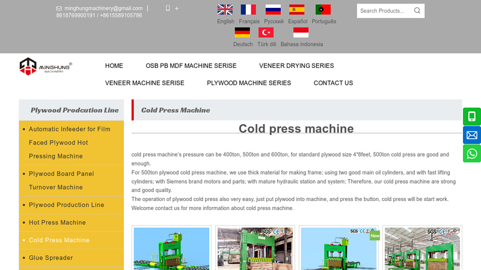Click the minghungmachinery@gmail.com email link

(103, 8)
